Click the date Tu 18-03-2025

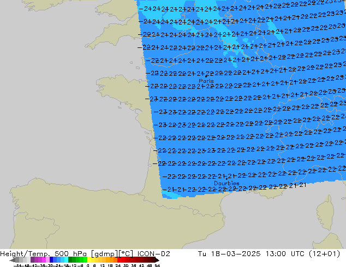229,254
